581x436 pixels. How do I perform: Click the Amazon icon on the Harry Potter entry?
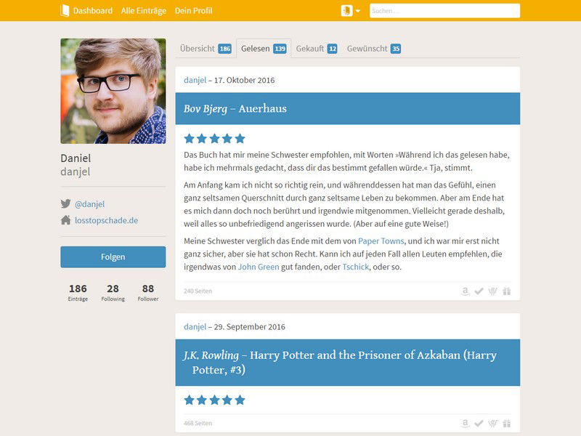pos(465,423)
